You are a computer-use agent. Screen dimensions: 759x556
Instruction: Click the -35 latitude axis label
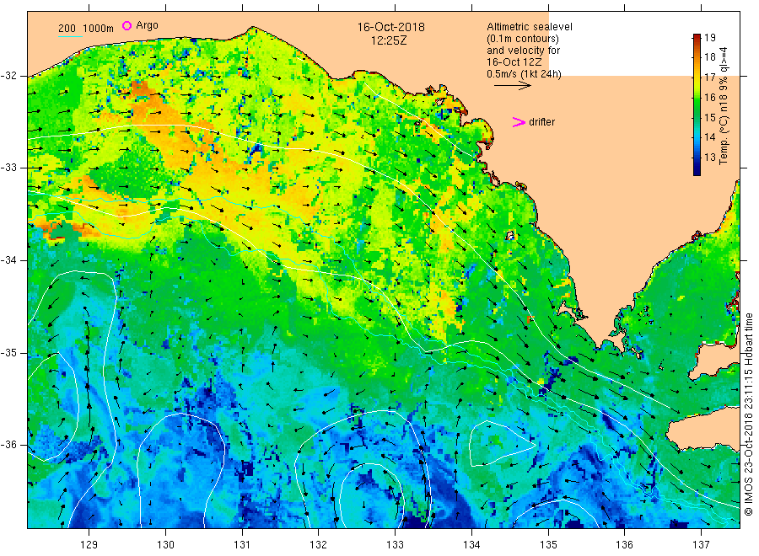point(8,352)
